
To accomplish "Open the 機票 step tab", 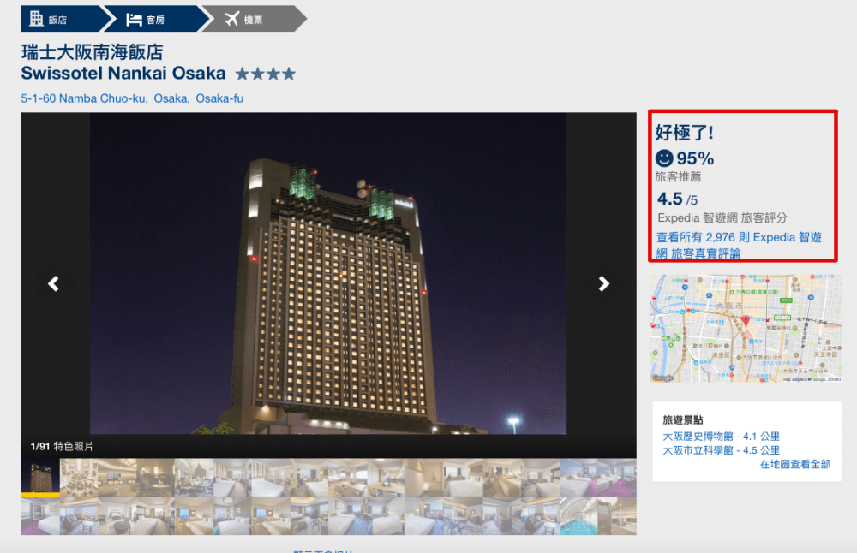I will pyautogui.click(x=255, y=19).
